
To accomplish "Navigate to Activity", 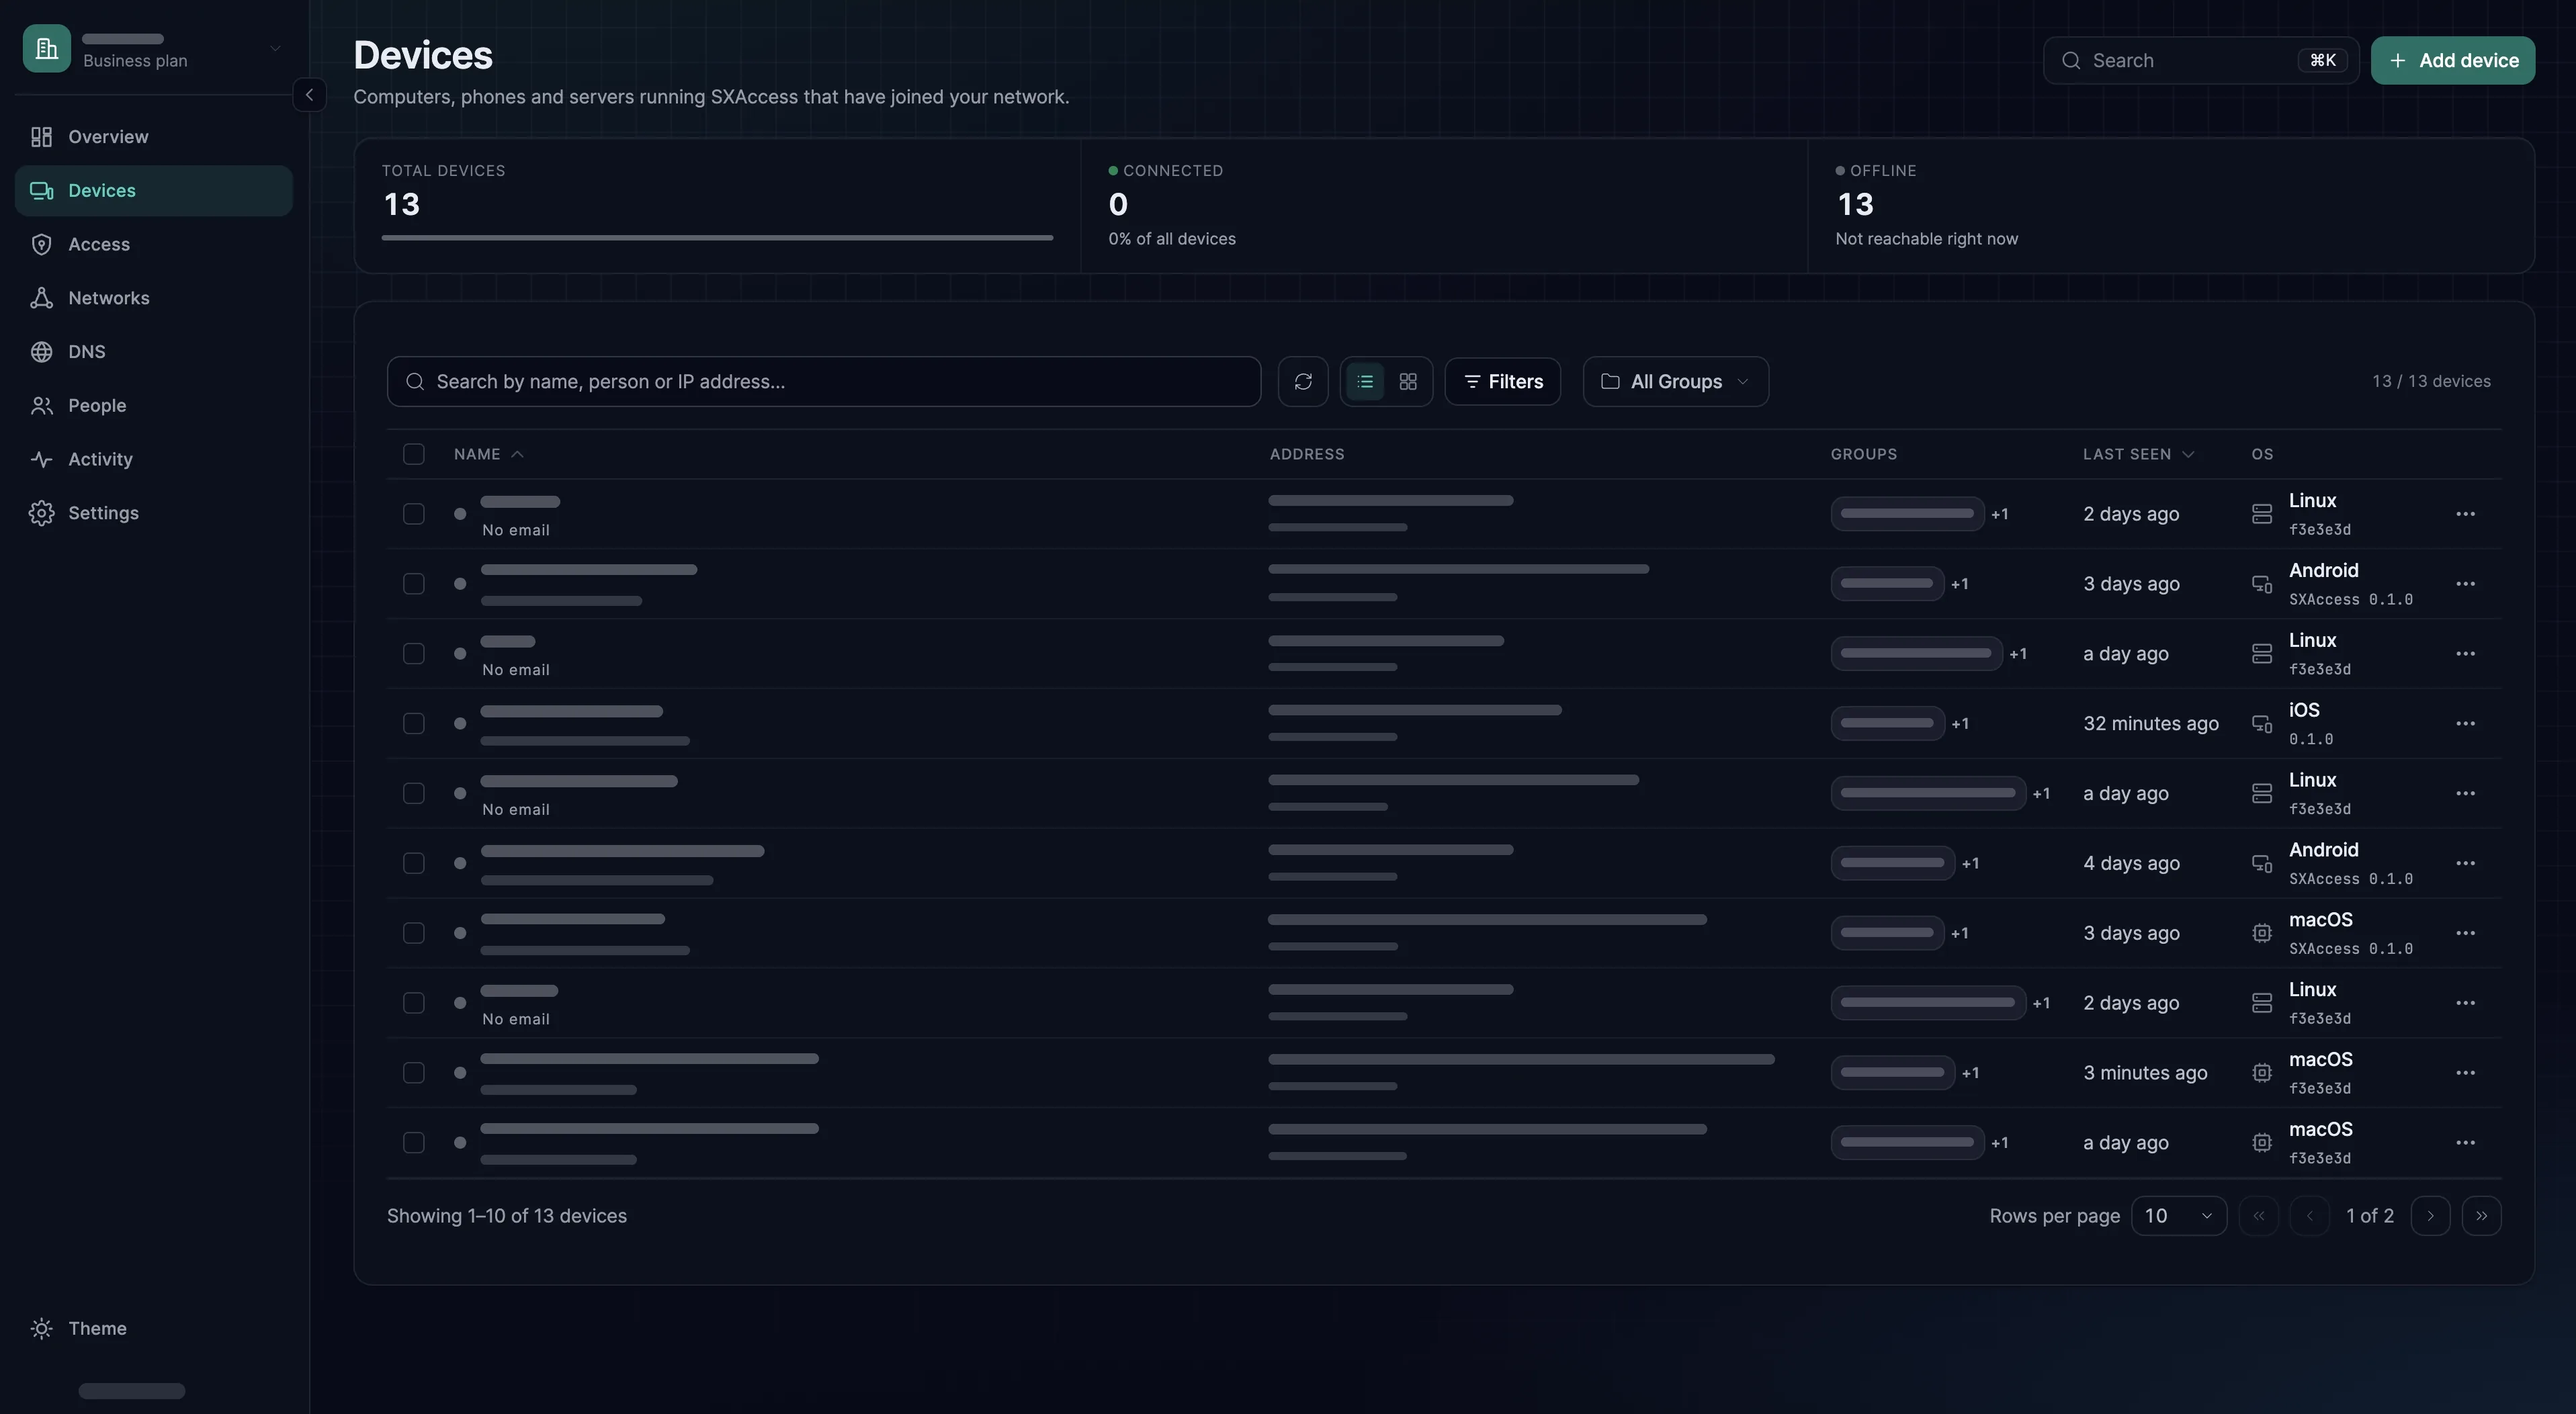I will pos(153,460).
